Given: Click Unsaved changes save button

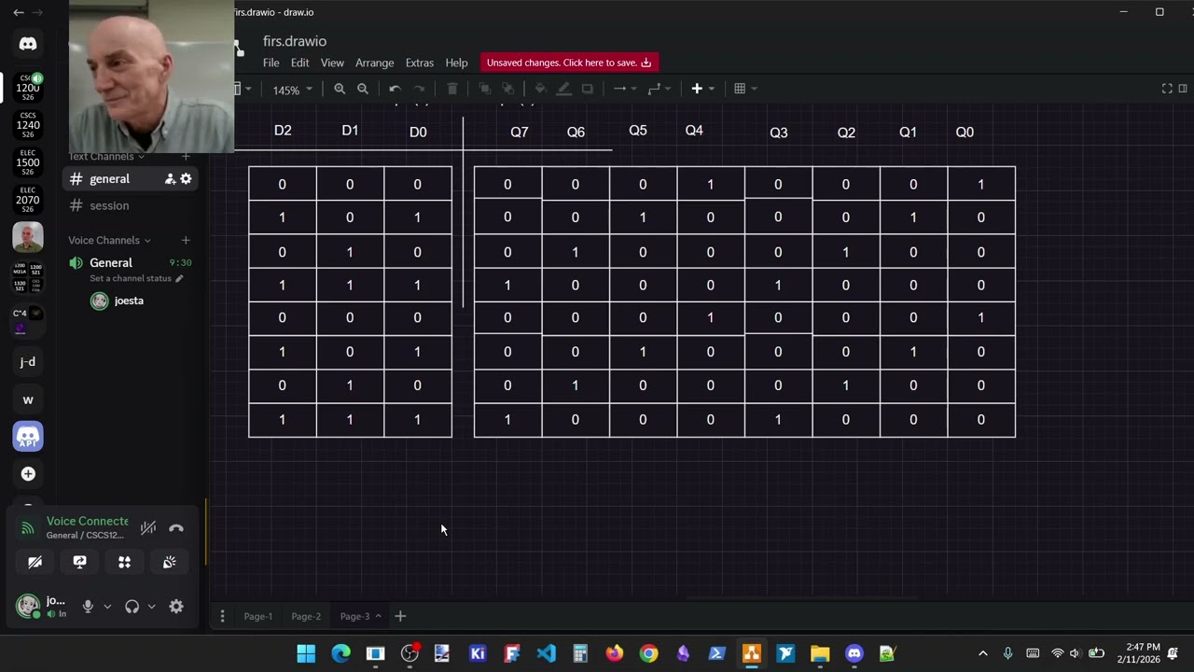Looking at the screenshot, I should point(569,63).
